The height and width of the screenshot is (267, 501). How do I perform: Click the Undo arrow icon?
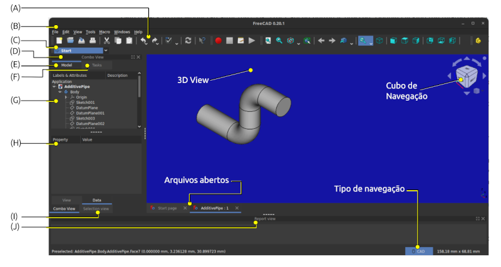pos(143,41)
